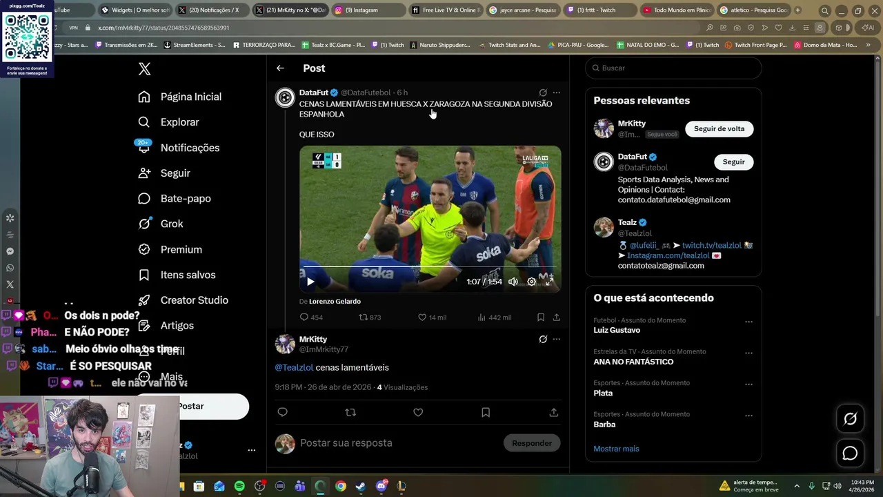Open options for ANA NO FANTÁSTICO trend

coord(748,353)
